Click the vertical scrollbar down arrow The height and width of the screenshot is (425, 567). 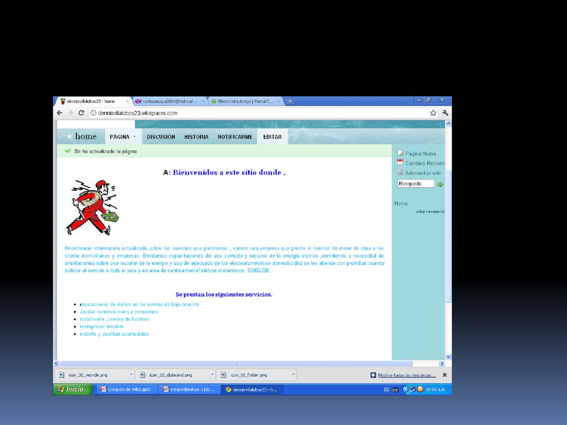click(x=449, y=357)
